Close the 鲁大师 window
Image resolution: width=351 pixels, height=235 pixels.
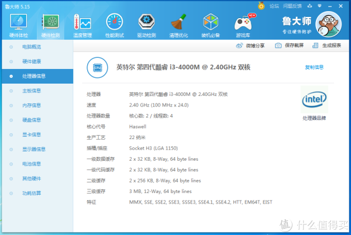340,6
